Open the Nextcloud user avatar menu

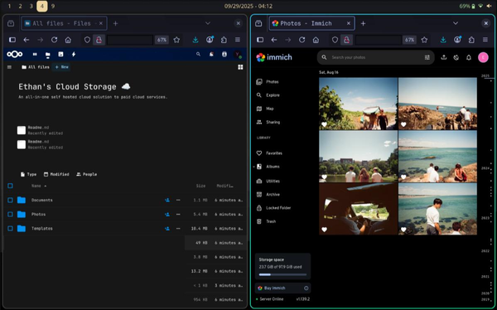[238, 55]
